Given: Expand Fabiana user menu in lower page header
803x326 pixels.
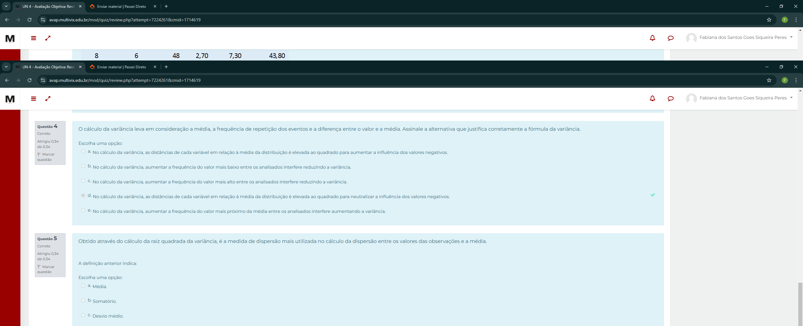Looking at the screenshot, I should [x=791, y=98].
